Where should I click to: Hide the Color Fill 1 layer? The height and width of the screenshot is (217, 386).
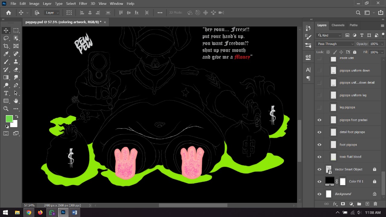coord(319,182)
